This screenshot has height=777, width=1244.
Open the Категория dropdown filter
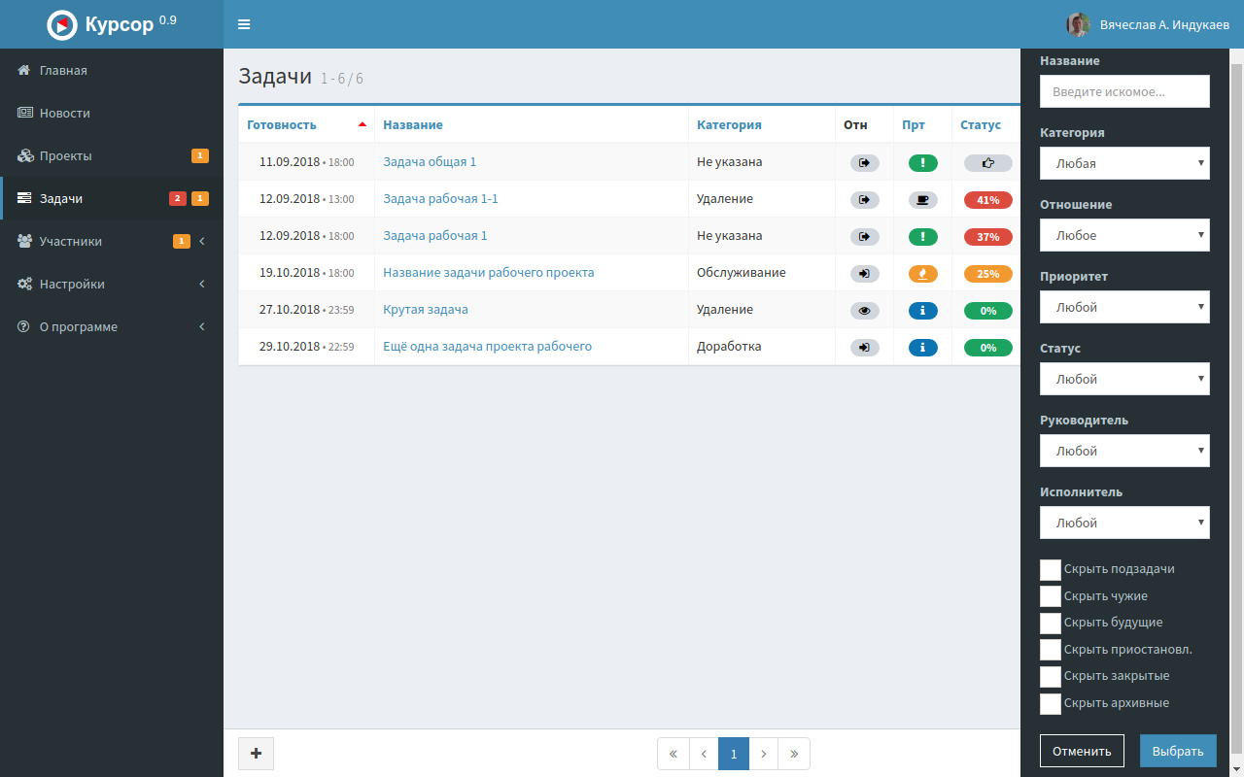click(1124, 163)
